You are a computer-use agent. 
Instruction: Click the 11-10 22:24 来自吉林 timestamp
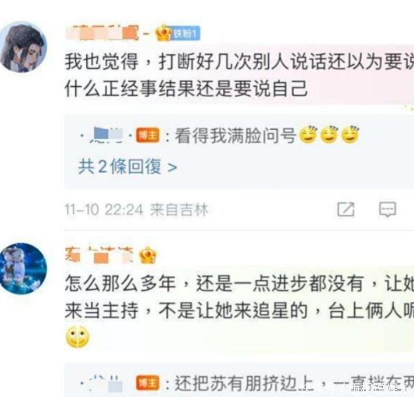tap(136, 210)
